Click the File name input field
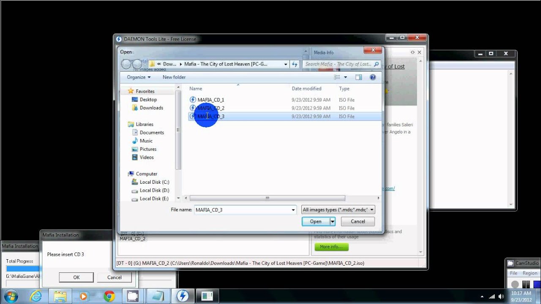Viewport: 541px width, 304px height. (x=242, y=210)
